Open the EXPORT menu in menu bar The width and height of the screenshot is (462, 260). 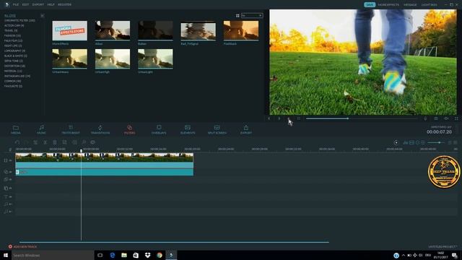38,5
